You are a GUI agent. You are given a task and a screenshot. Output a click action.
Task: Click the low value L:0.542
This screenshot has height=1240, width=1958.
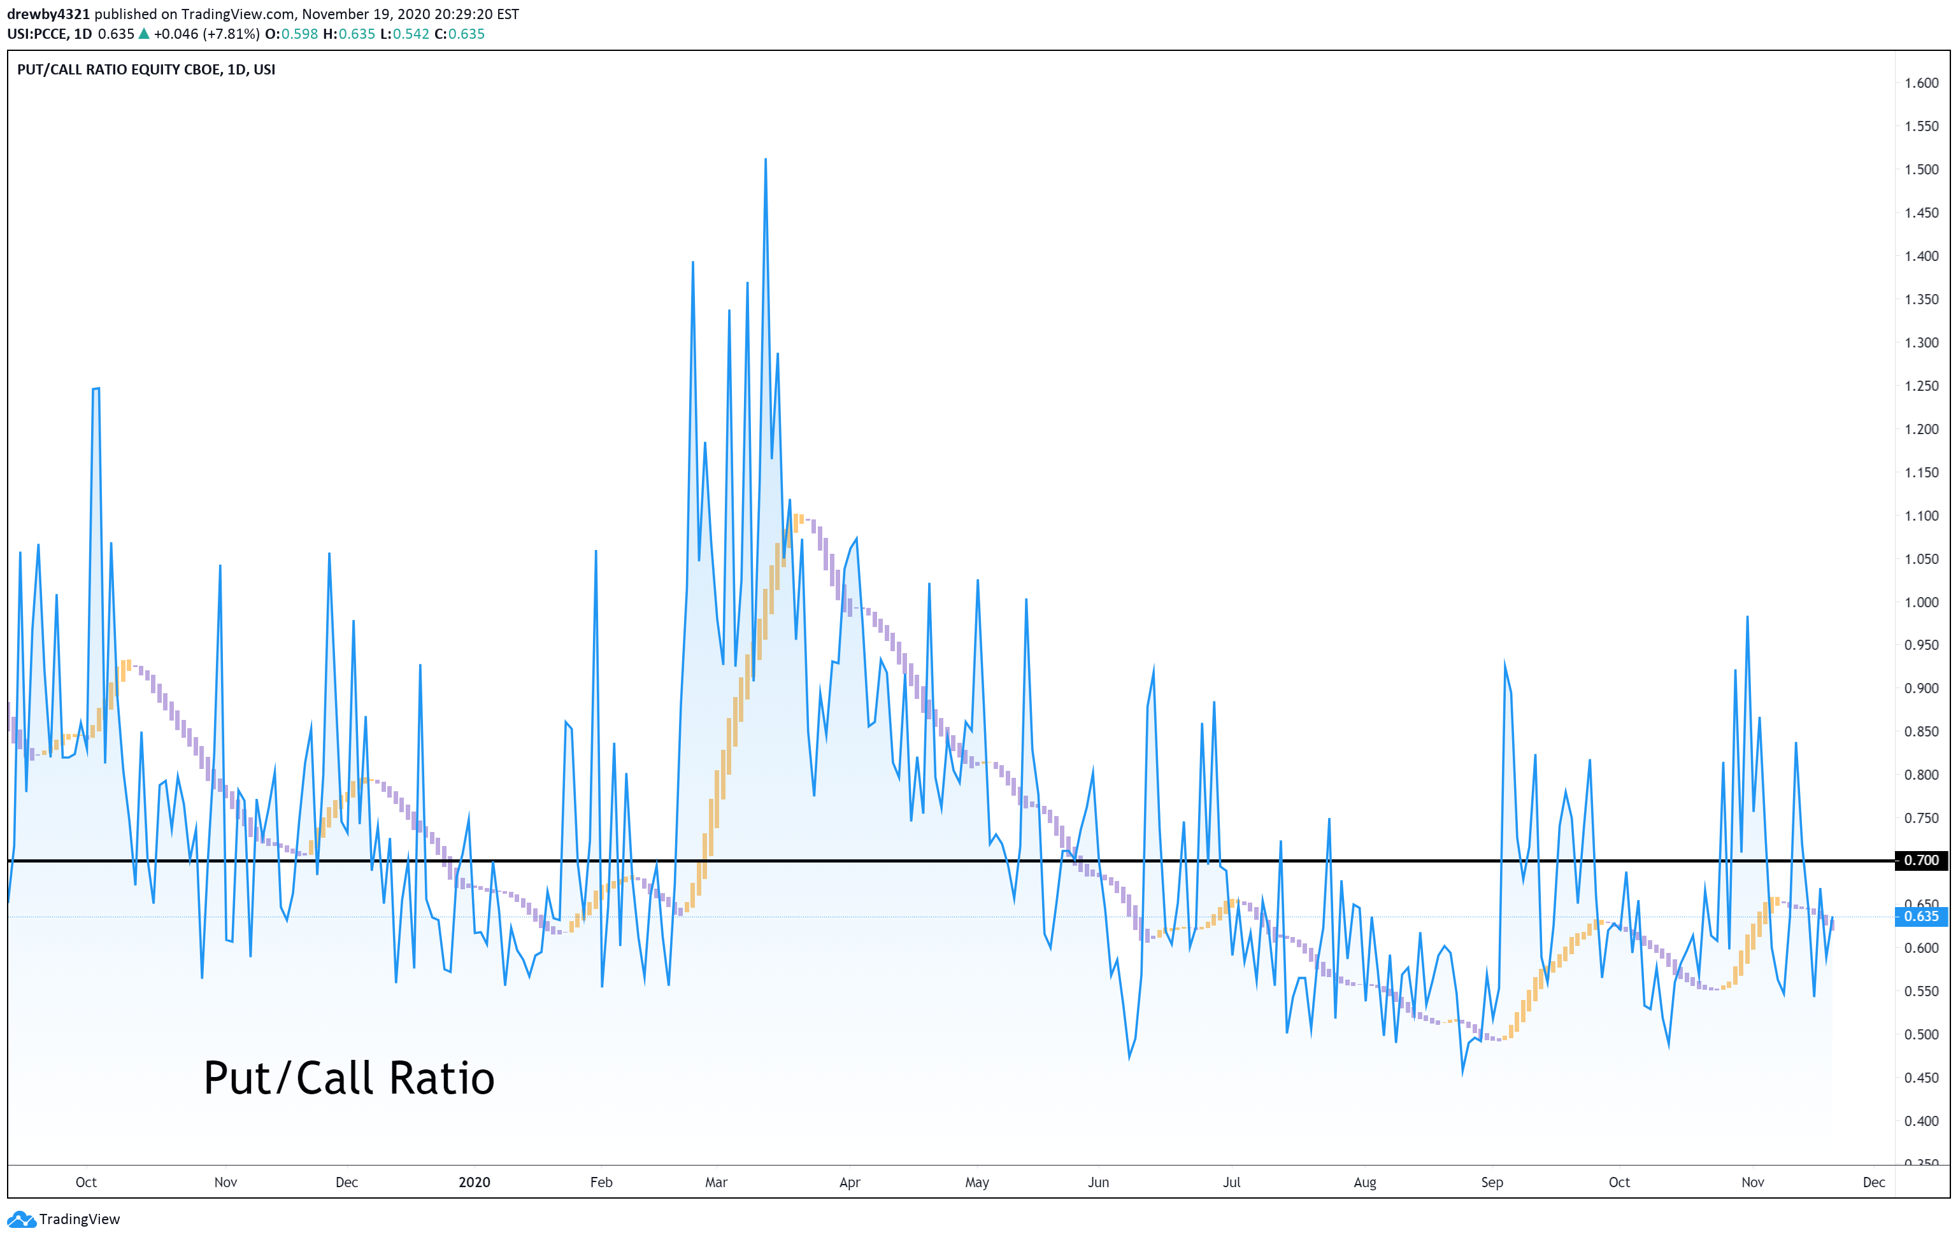tap(405, 34)
